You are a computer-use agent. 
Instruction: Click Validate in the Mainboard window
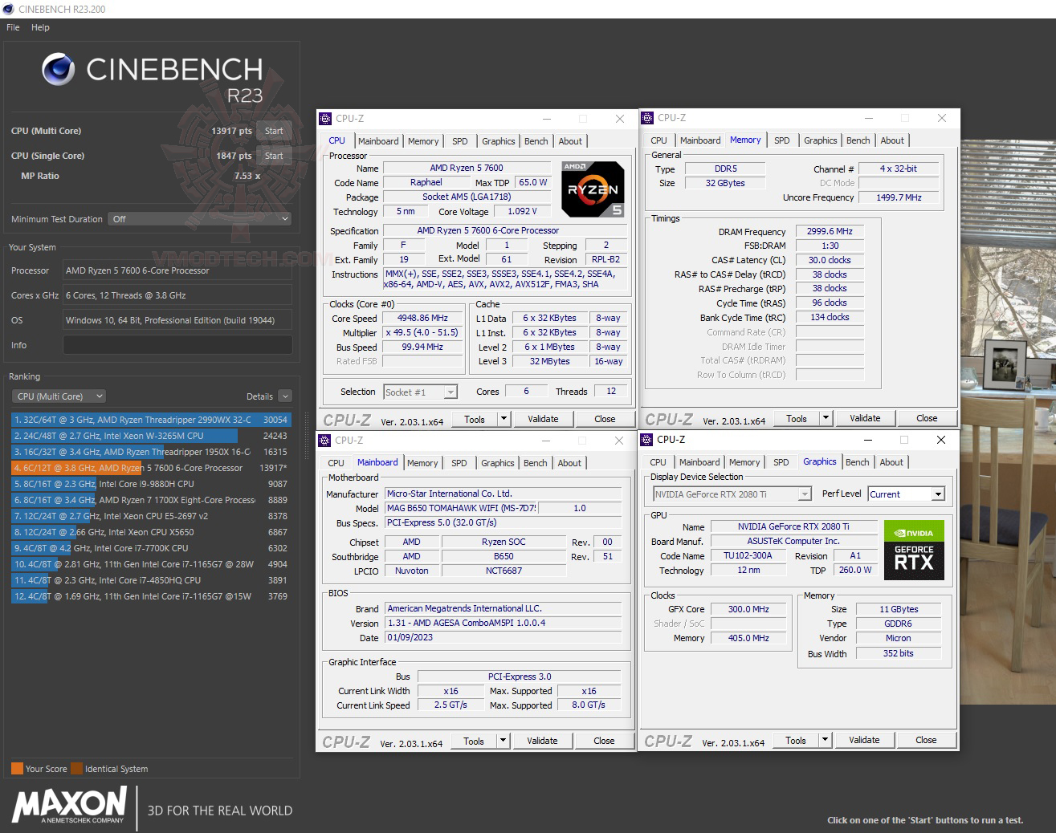(542, 741)
